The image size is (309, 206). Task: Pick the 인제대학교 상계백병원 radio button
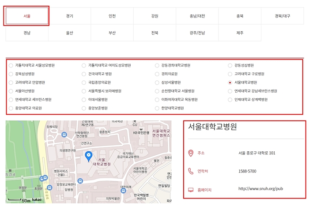click(230, 100)
